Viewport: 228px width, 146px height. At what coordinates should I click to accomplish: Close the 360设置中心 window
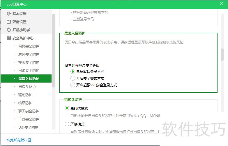[x=221, y=4]
